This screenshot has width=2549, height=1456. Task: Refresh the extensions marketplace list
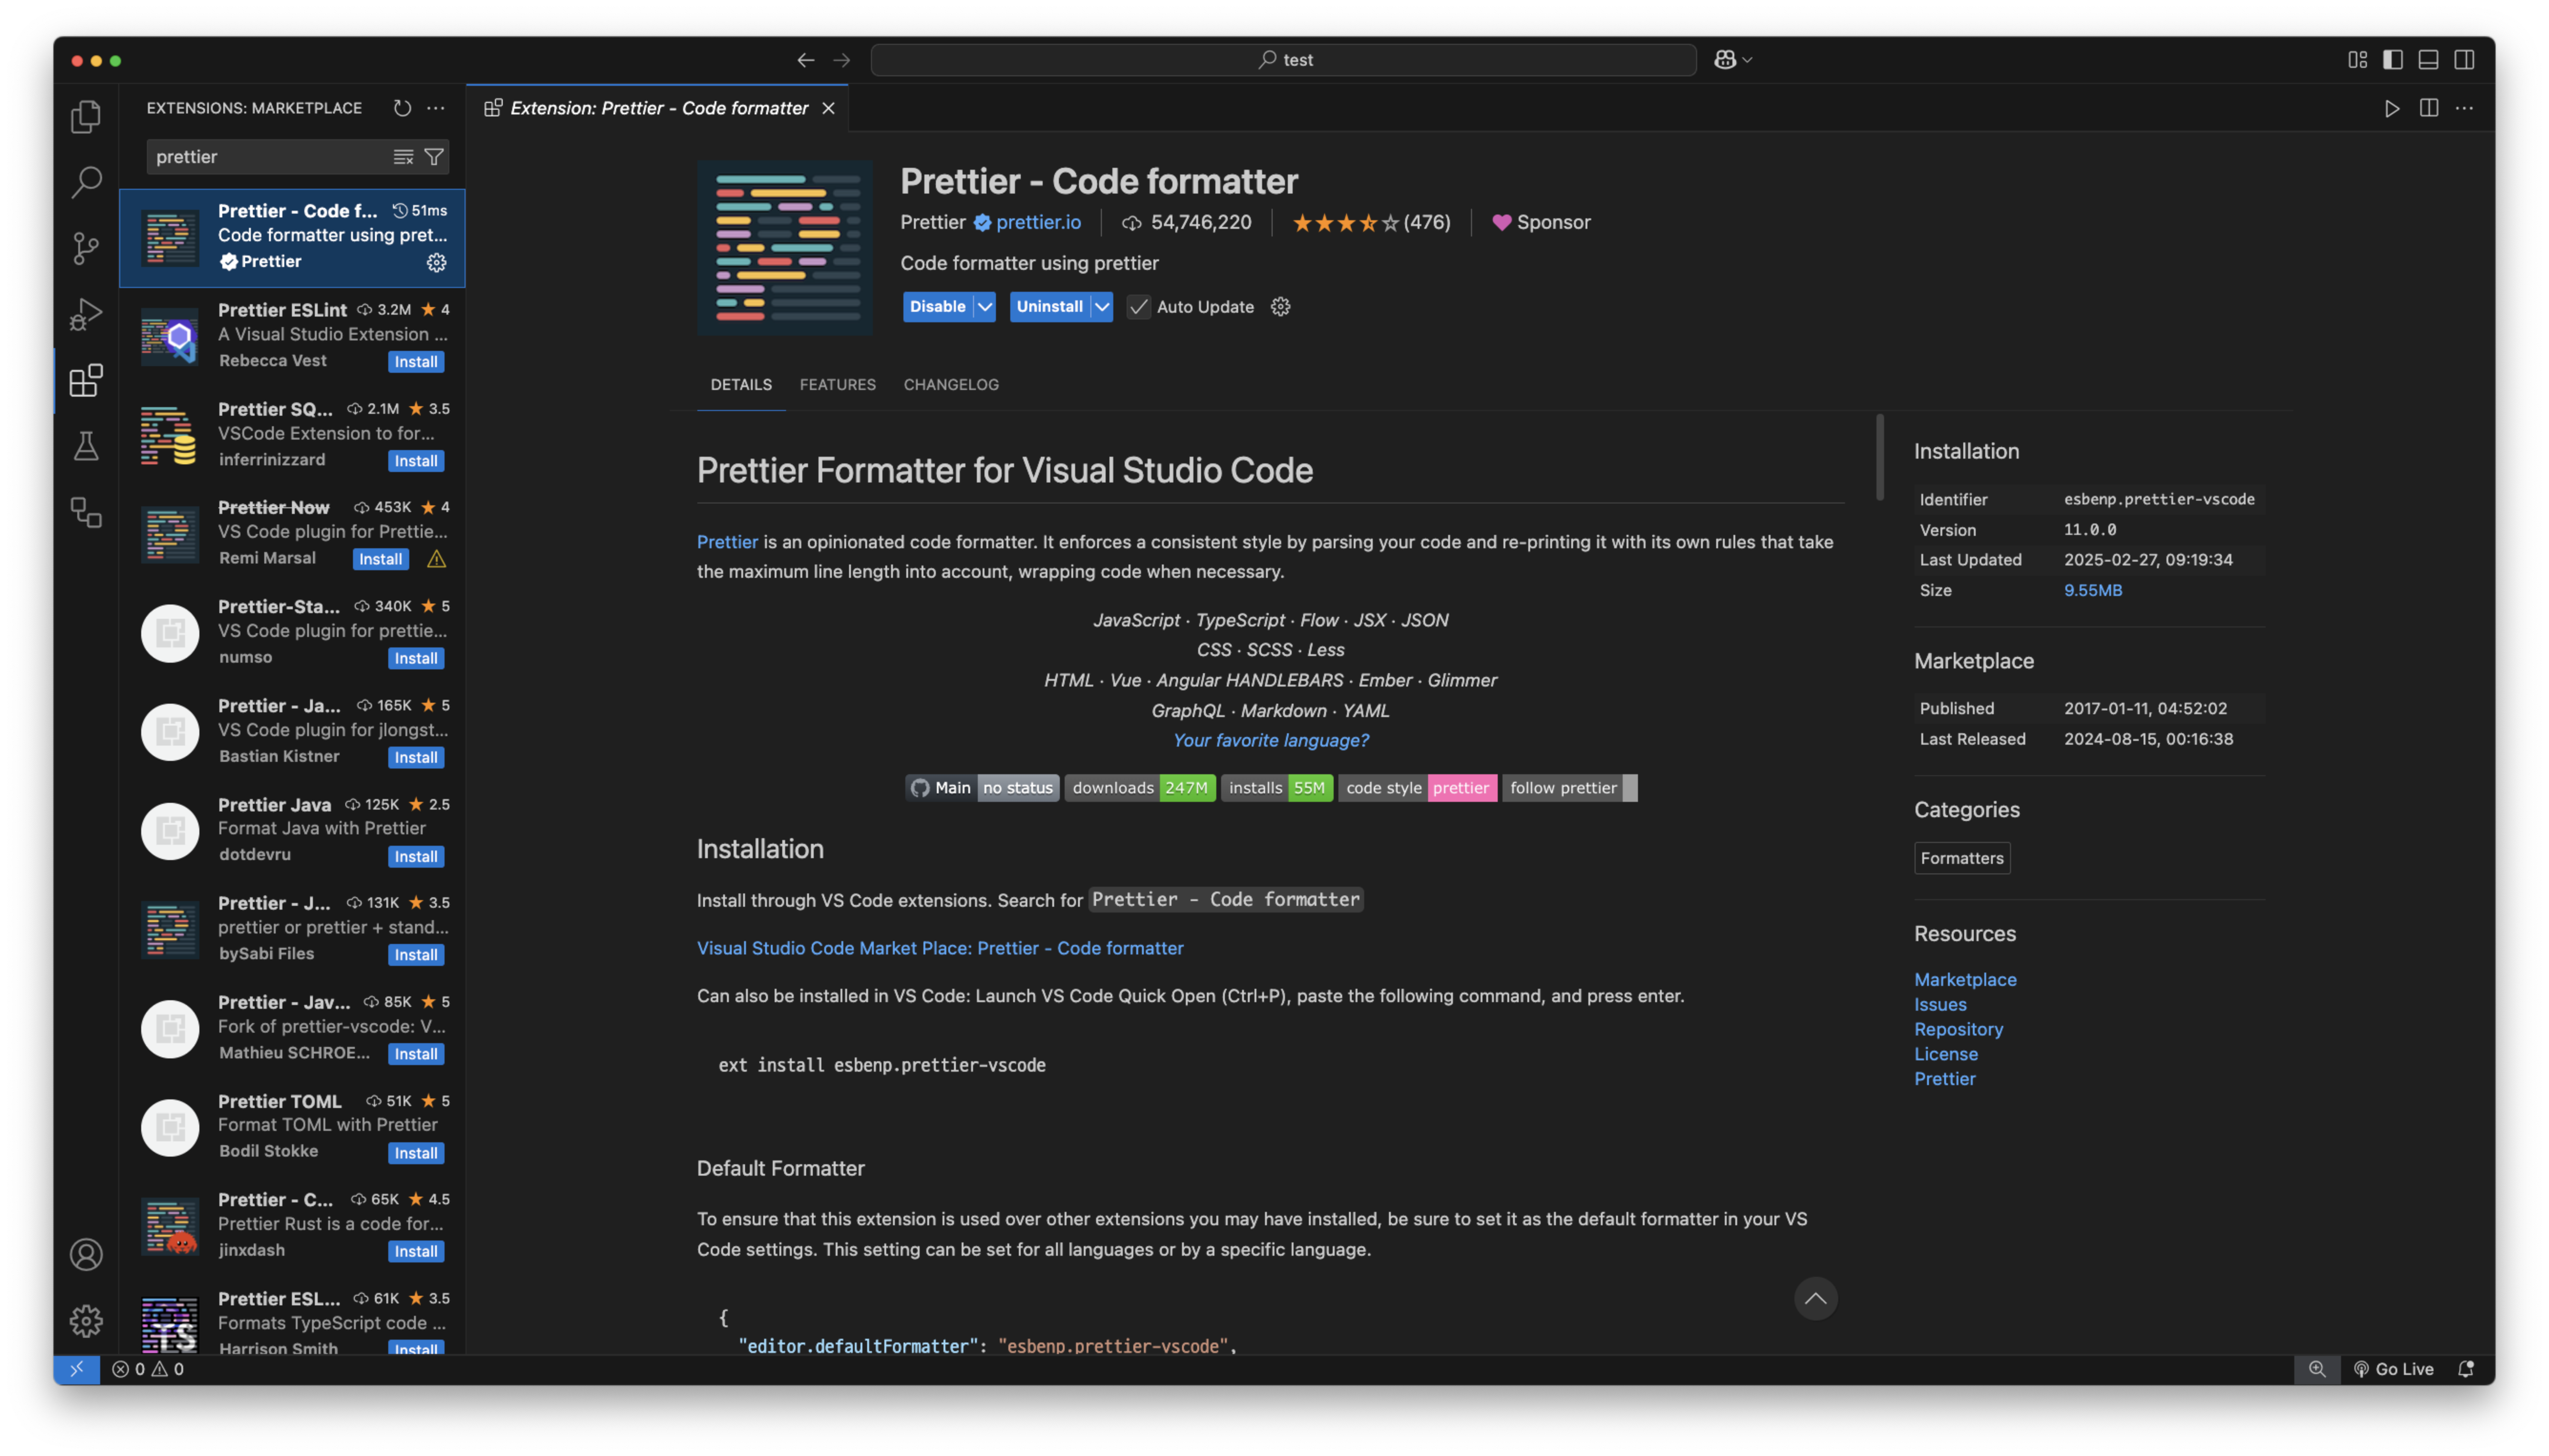(402, 108)
